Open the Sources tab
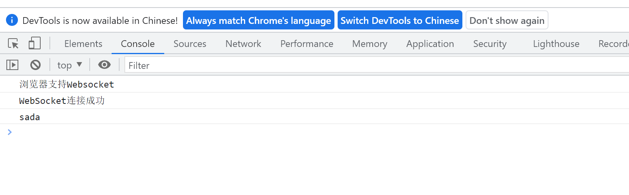This screenshot has height=195, width=629. pyautogui.click(x=190, y=44)
